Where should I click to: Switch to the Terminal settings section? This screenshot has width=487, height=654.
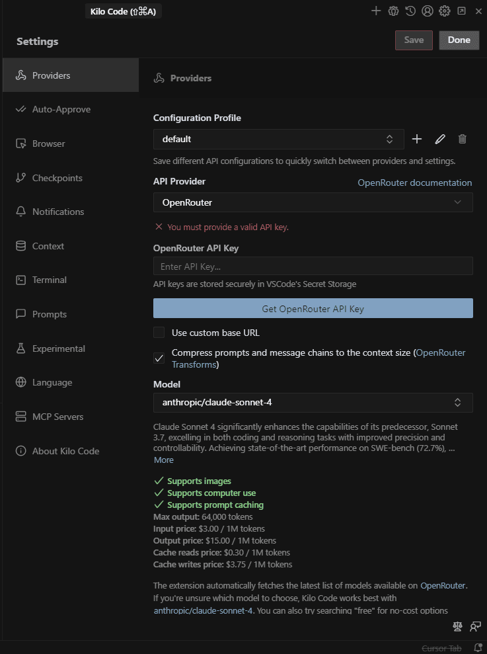coord(48,280)
